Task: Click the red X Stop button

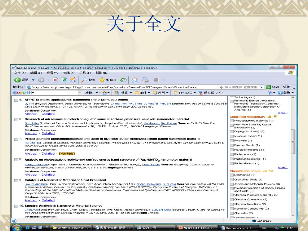Action: [x=55, y=80]
